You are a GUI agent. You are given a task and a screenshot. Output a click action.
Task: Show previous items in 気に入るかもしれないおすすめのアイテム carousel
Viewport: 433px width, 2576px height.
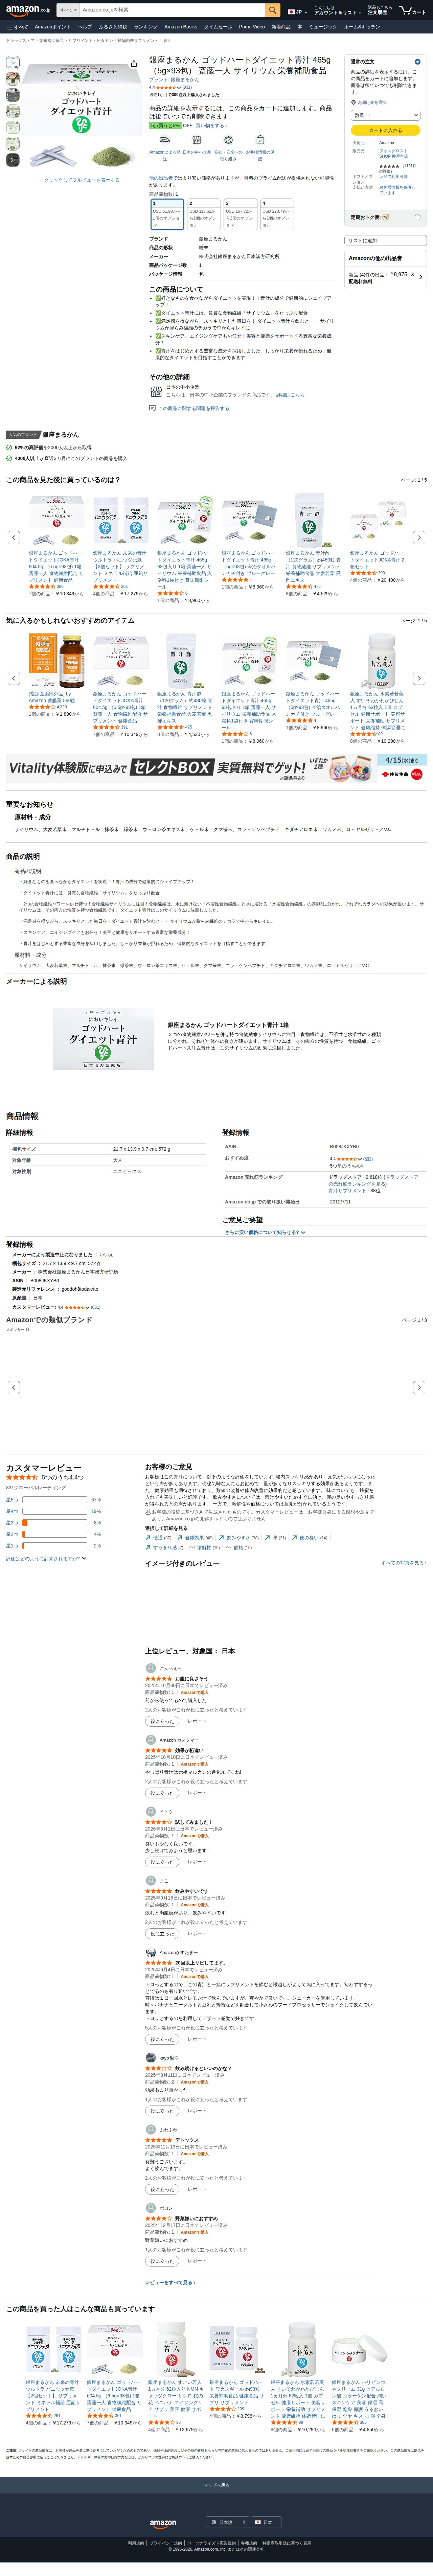(x=14, y=678)
